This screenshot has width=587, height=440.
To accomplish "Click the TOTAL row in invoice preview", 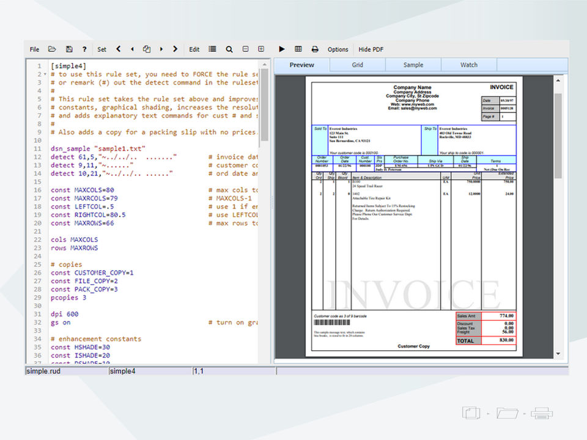I will pos(486,341).
